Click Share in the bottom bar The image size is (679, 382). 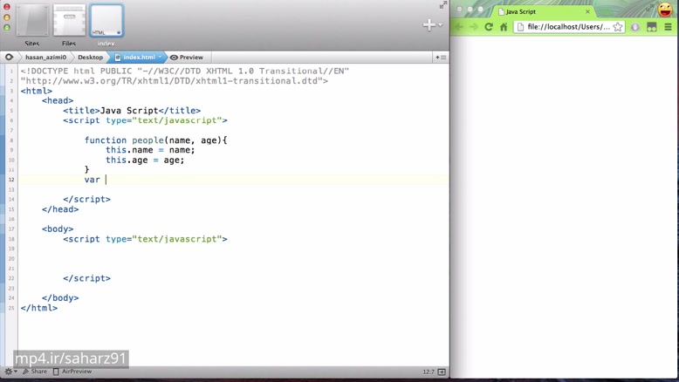35,372
